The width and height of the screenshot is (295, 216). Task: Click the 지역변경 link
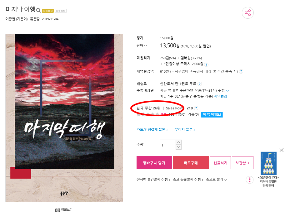click(221, 96)
